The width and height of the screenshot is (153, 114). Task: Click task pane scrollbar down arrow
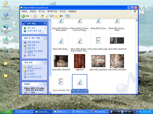50,92
